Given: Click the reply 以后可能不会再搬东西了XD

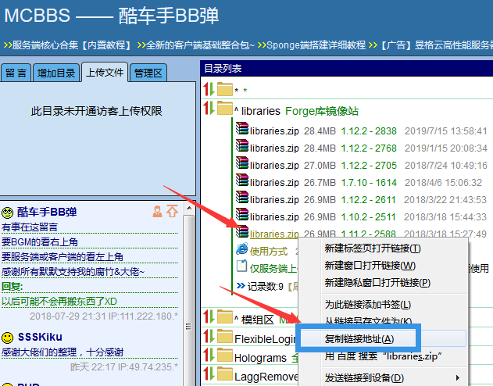Looking at the screenshot, I should (59, 302).
